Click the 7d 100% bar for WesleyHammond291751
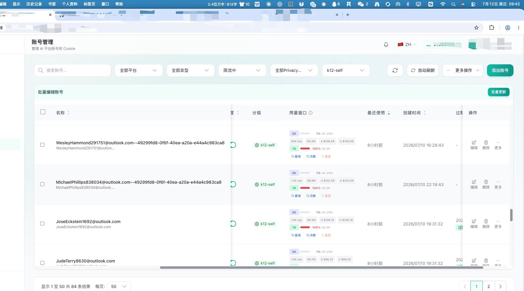 tap(305, 149)
